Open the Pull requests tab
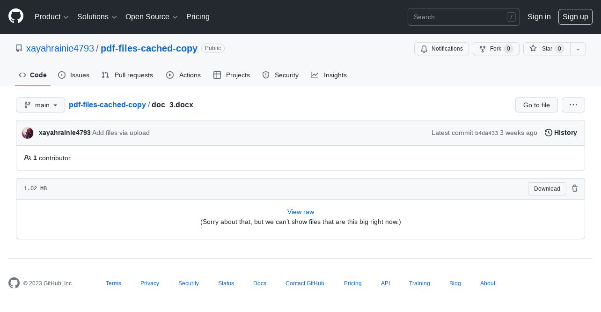This screenshot has height=312, width=601. coord(127,75)
